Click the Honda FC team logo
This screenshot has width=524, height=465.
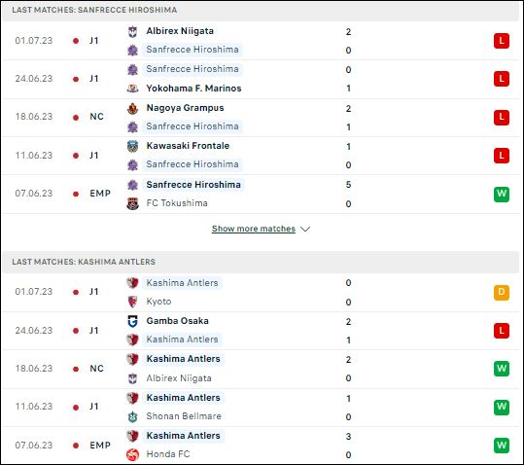132,454
